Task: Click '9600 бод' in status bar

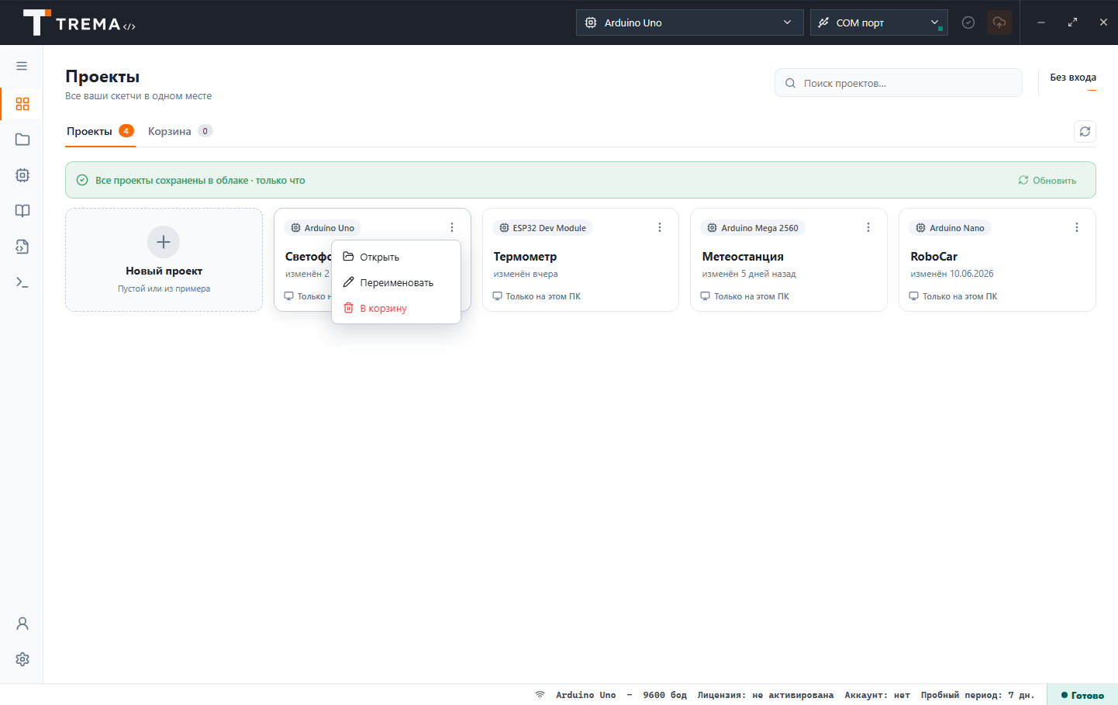Action: [x=664, y=695]
